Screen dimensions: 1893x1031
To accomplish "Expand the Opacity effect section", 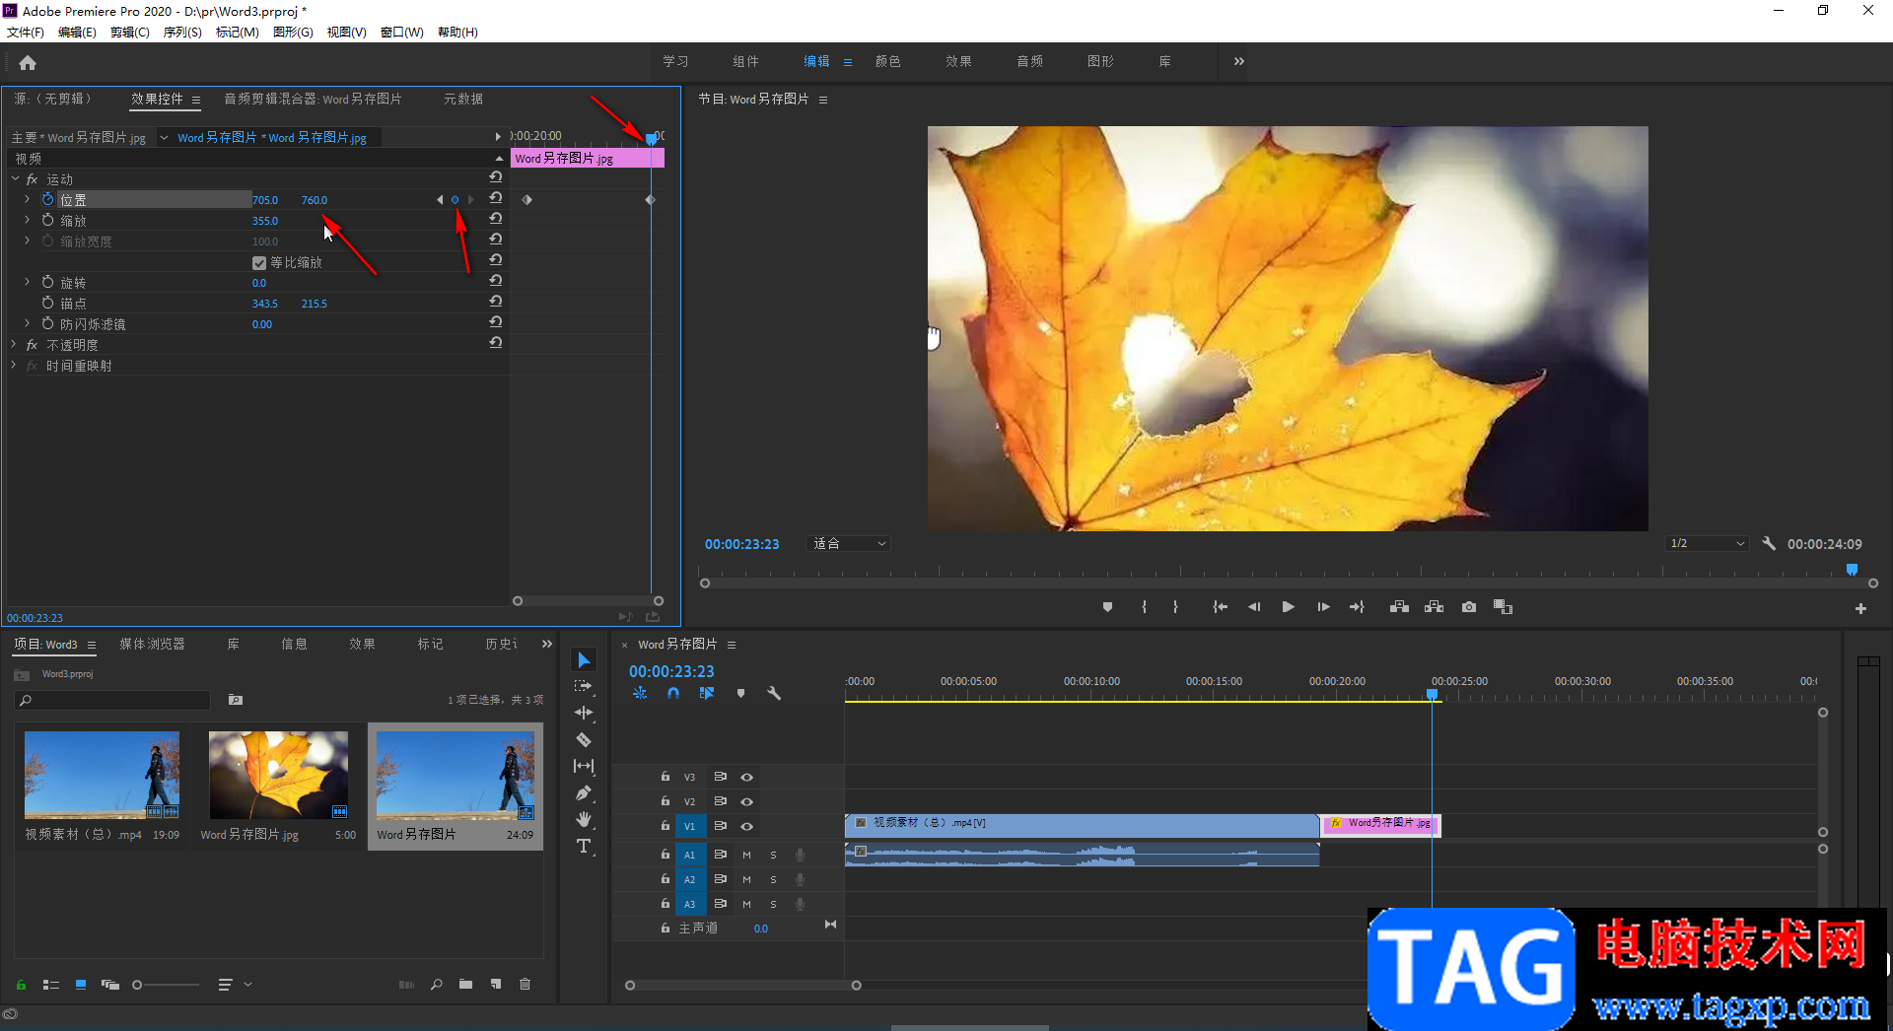I will coord(14,345).
